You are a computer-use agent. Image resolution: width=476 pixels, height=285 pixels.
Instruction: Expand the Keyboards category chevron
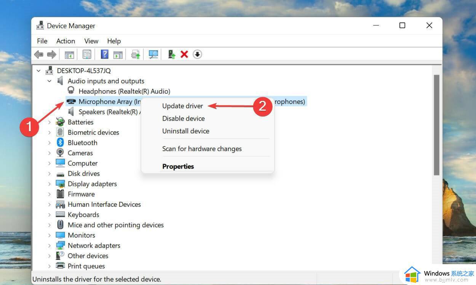(x=50, y=215)
